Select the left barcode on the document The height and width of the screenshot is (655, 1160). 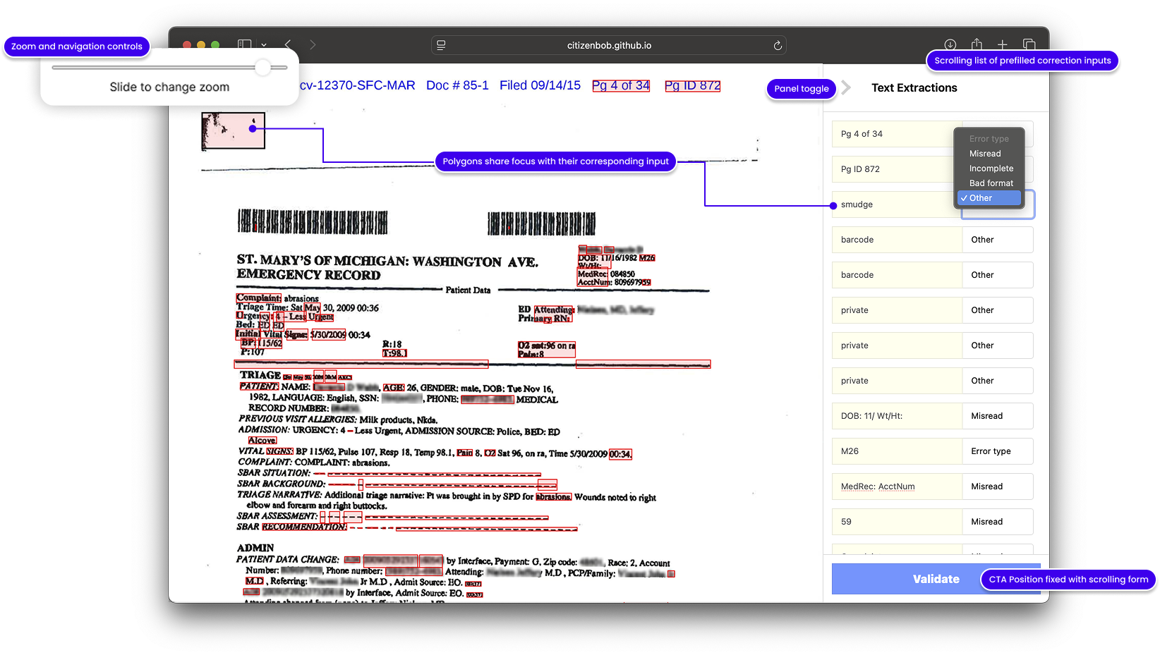coord(313,221)
